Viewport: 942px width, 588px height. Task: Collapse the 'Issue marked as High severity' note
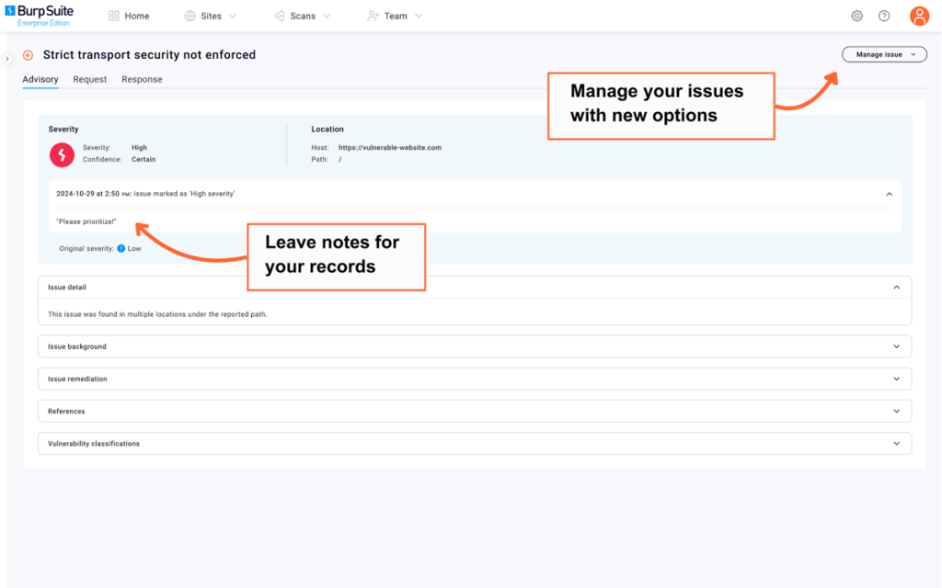pyautogui.click(x=890, y=195)
